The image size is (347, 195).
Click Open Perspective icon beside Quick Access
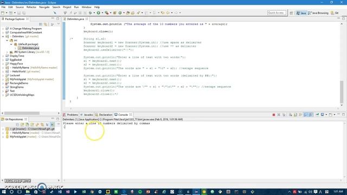pyautogui.click(x=291, y=13)
